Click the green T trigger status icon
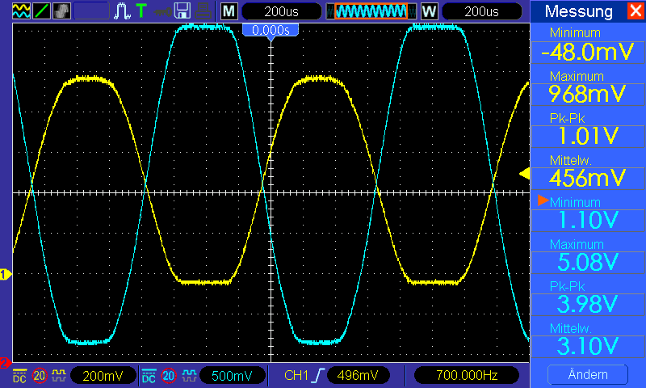This screenshot has width=646, height=388. [141, 11]
